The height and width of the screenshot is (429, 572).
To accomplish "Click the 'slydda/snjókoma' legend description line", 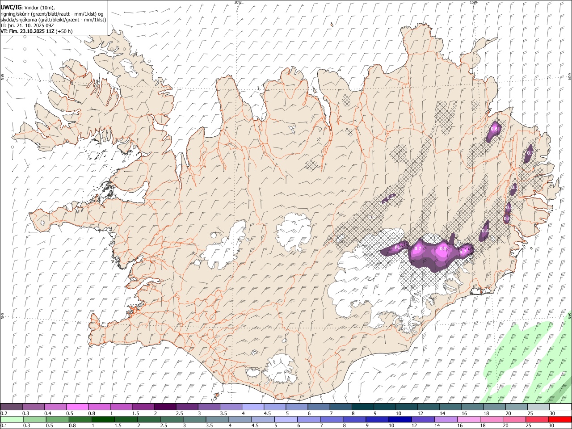I will pyautogui.click(x=53, y=20).
